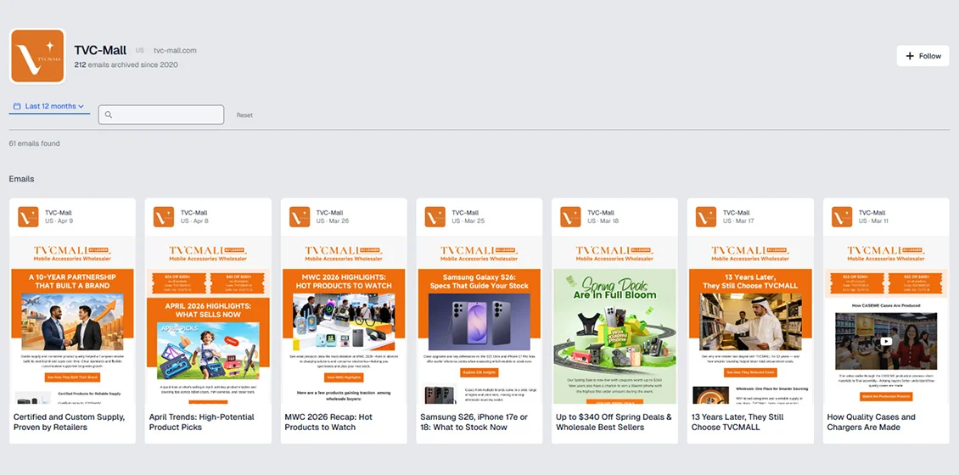Click the Emails section heading
Image resolution: width=959 pixels, height=475 pixels.
[21, 179]
